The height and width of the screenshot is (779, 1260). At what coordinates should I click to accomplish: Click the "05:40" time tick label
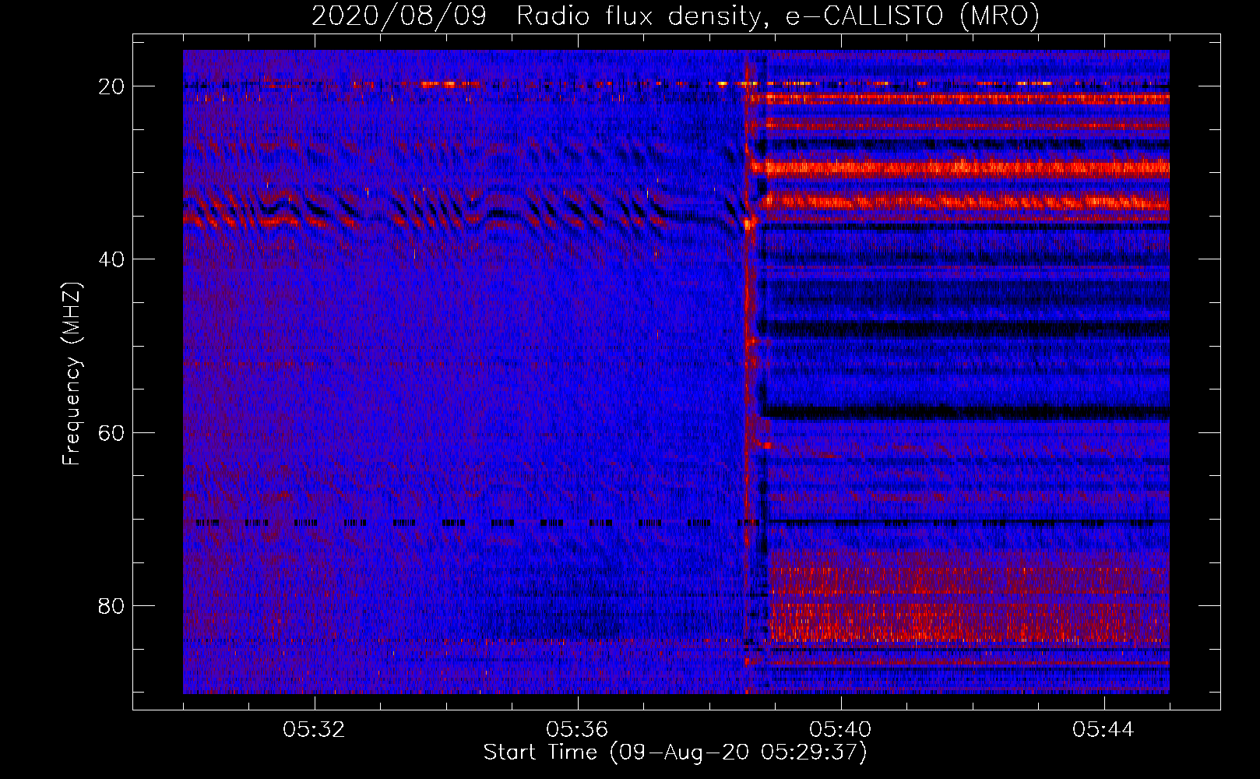point(841,730)
